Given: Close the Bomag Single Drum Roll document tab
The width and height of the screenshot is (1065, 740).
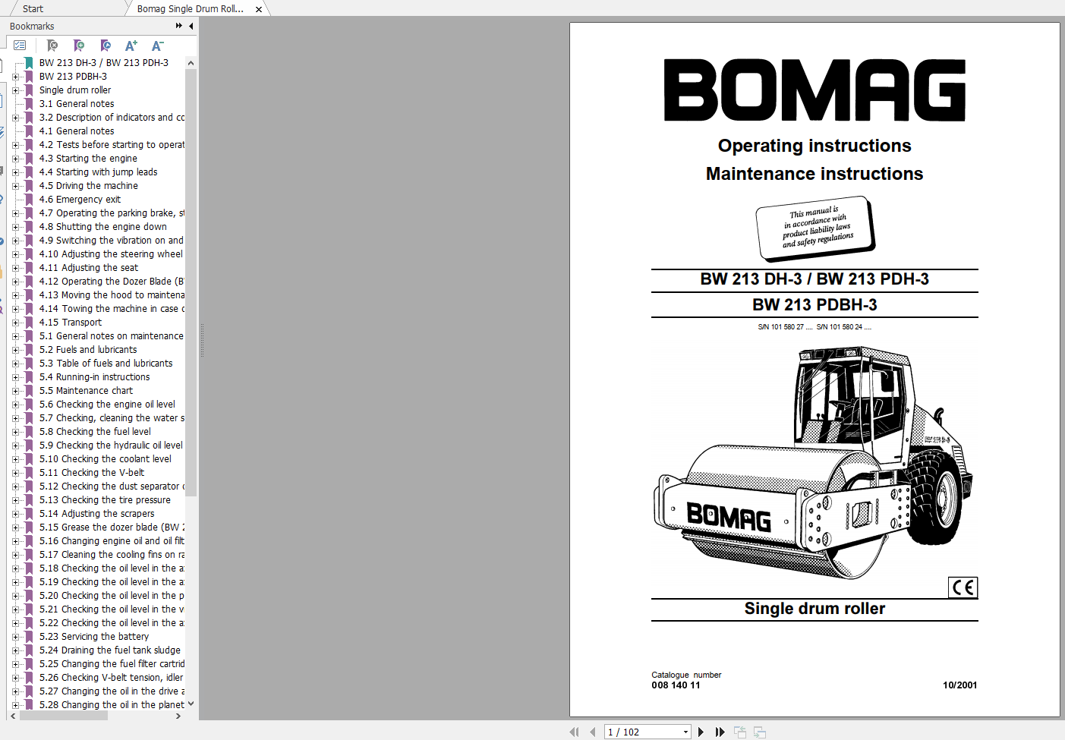Looking at the screenshot, I should 259,9.
